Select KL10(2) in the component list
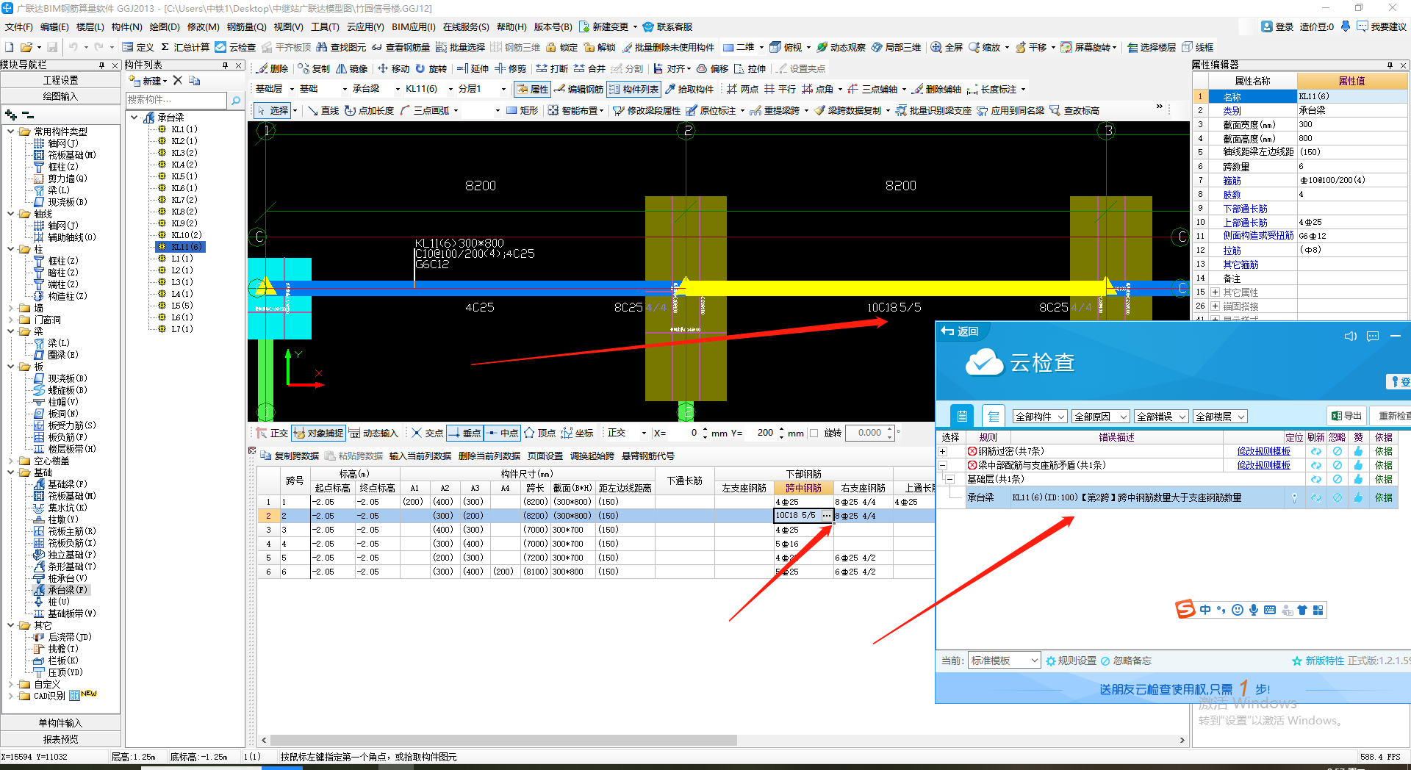 coord(186,235)
